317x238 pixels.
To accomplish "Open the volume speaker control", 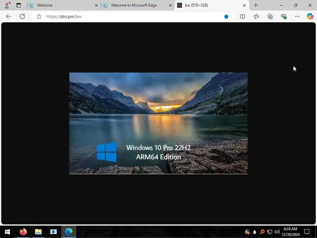I will tap(277, 232).
